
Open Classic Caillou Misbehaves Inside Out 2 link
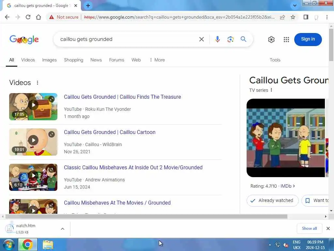(x=133, y=168)
